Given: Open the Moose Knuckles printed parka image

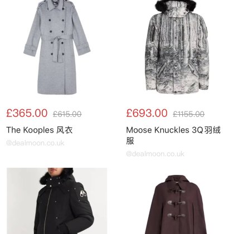Looking at the screenshot, I should pyautogui.click(x=177, y=47).
